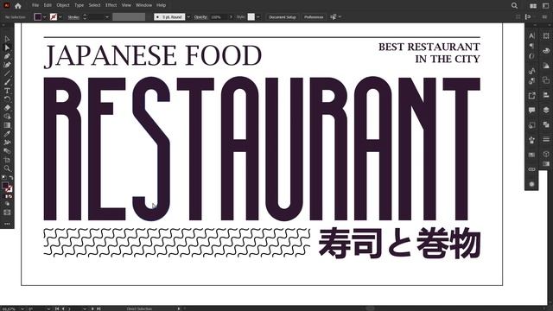Select the Type tool

(x=7, y=91)
